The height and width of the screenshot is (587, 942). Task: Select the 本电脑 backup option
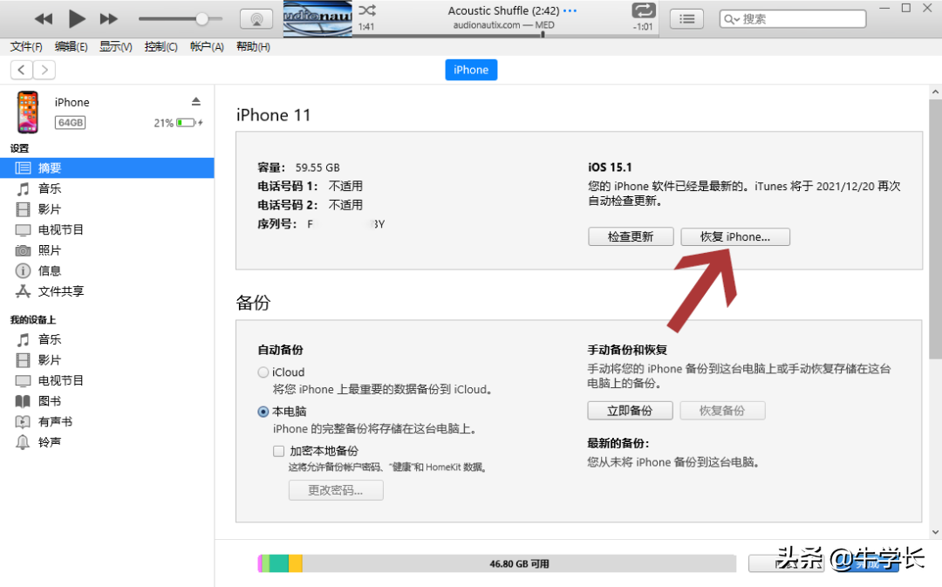click(x=263, y=411)
